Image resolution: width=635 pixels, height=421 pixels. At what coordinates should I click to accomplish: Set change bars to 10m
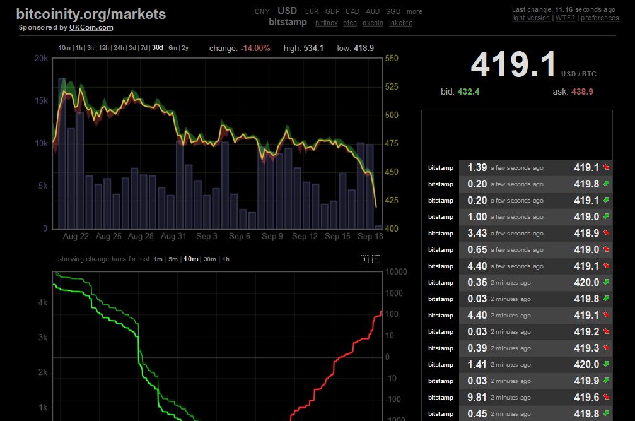click(190, 259)
